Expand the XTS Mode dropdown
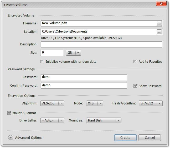 95,103
